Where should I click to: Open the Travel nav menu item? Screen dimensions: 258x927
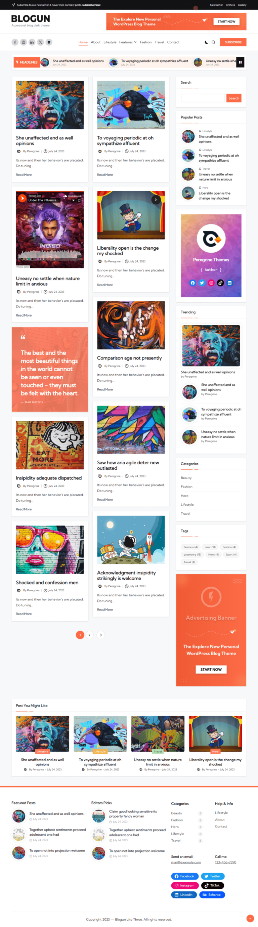tap(160, 42)
